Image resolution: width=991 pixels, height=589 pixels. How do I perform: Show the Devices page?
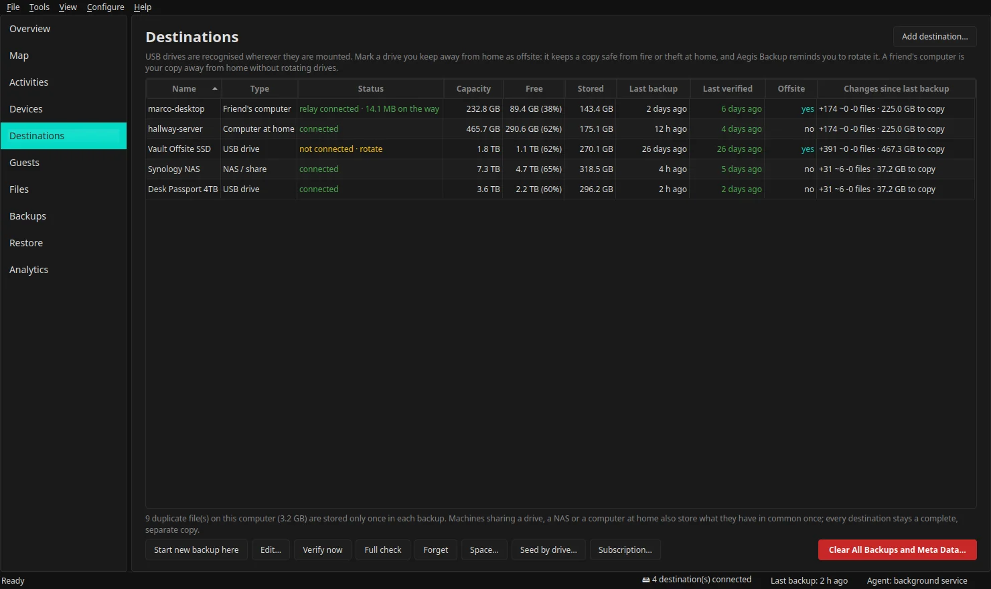tap(64, 109)
